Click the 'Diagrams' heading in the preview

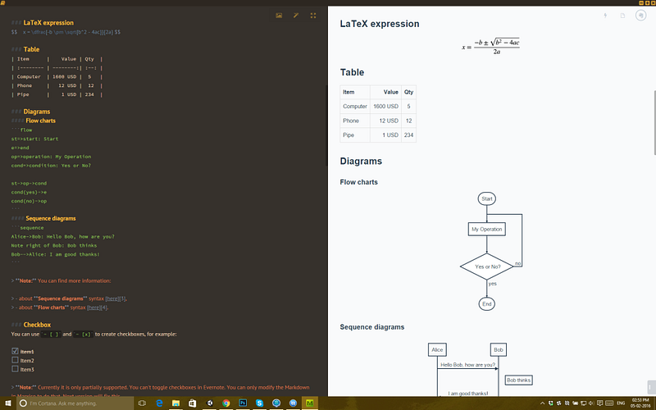click(361, 162)
